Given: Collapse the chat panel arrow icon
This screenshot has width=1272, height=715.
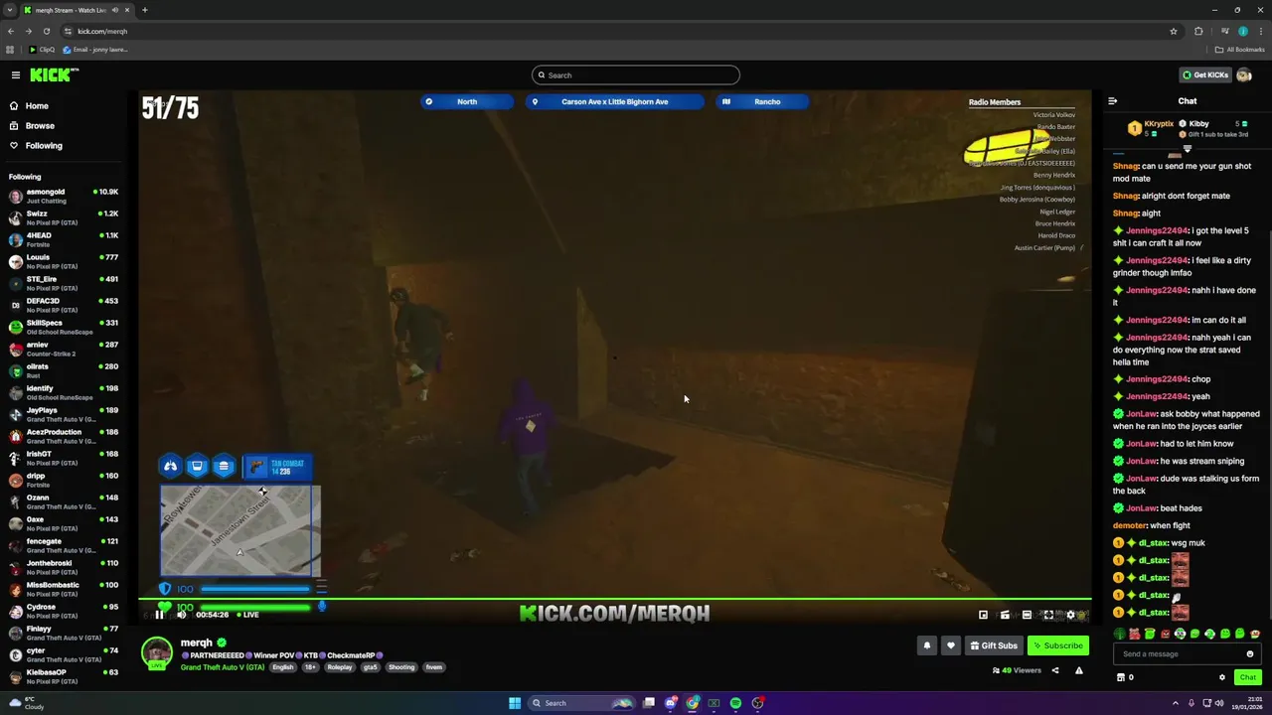Looking at the screenshot, I should point(1112,100).
